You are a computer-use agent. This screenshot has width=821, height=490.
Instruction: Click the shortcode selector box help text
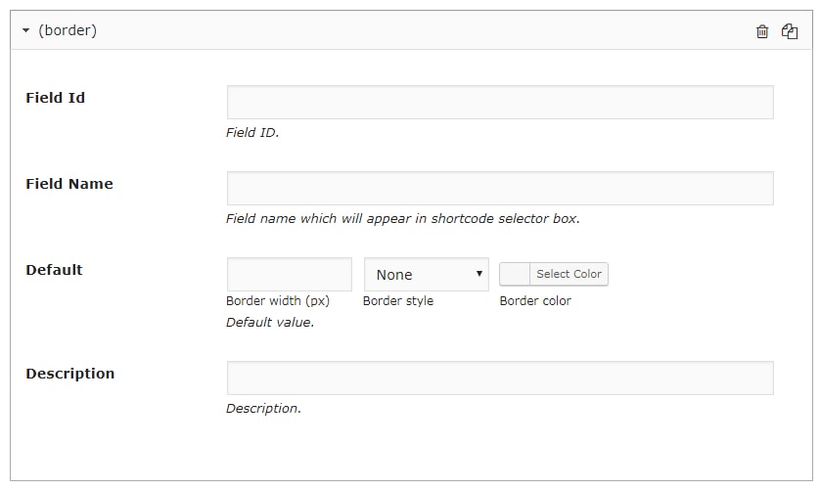402,219
